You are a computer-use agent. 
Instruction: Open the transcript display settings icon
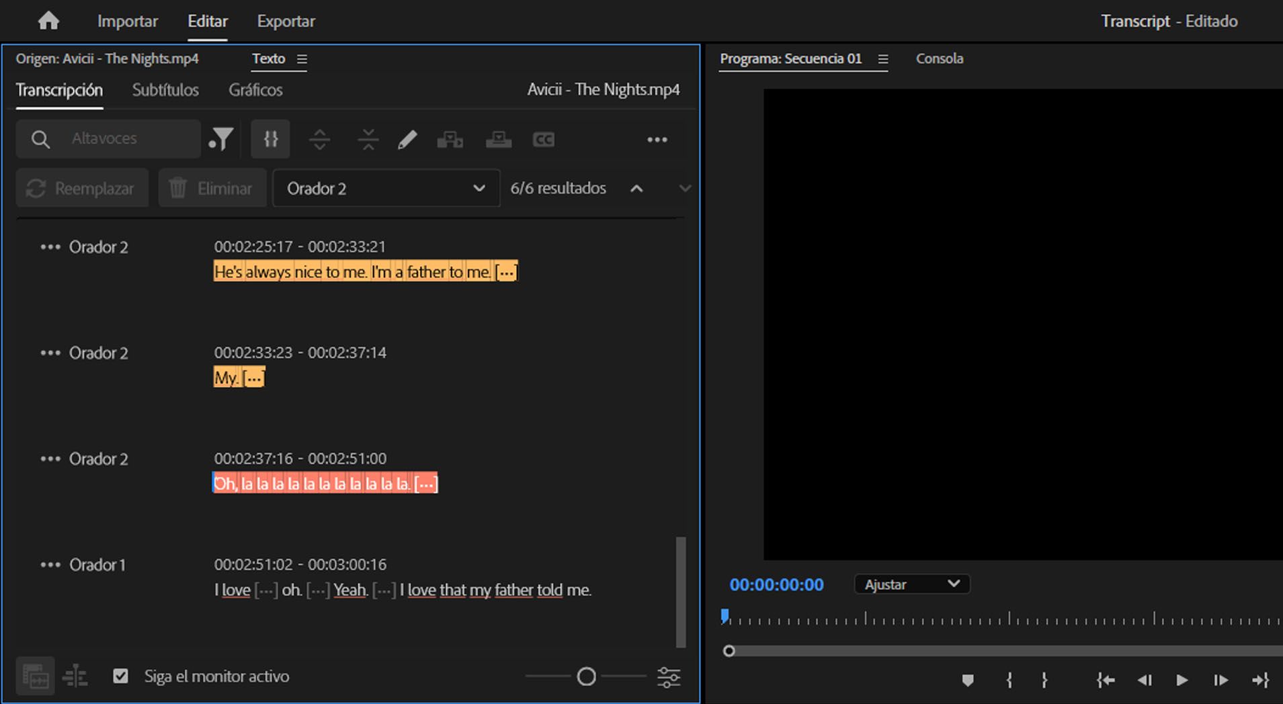pyautogui.click(x=669, y=677)
